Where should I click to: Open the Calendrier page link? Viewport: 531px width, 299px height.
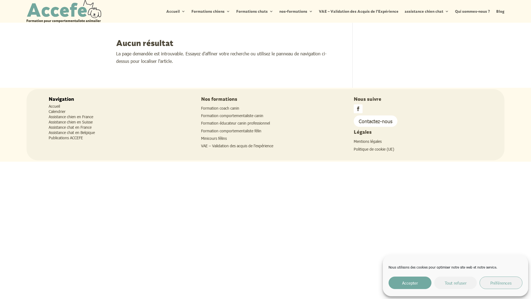tap(57, 111)
